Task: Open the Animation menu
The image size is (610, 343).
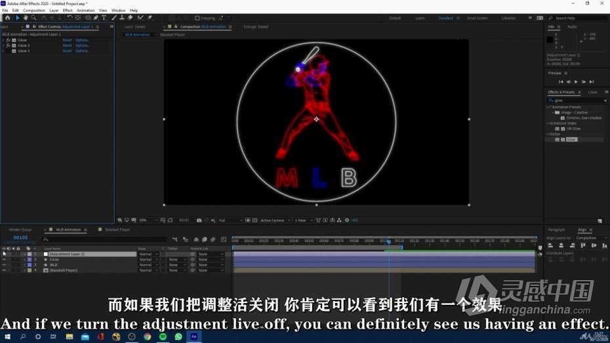Action: pos(85,10)
